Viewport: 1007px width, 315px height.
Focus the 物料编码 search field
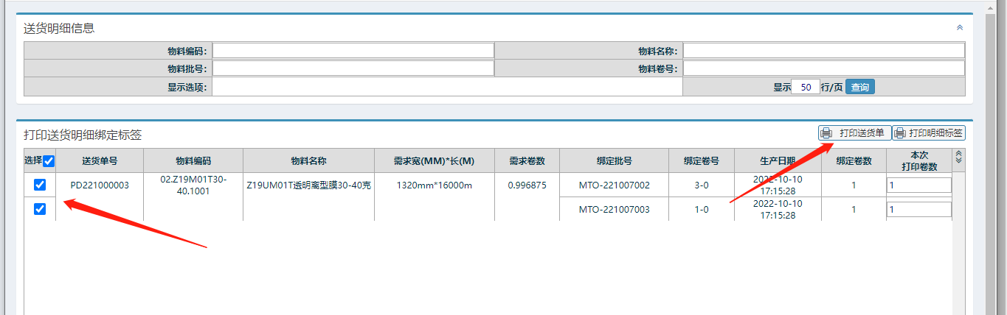(x=353, y=51)
